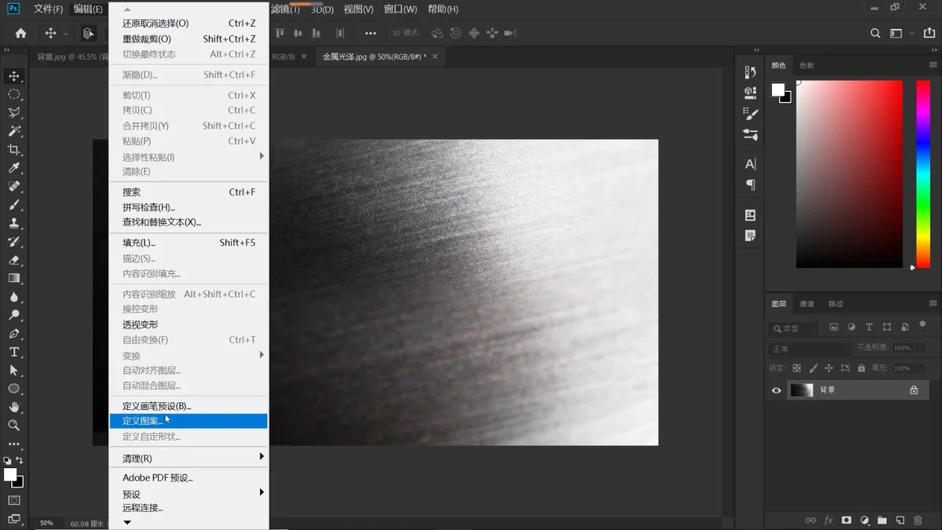The height and width of the screenshot is (530, 942).
Task: Open the Paragraph panel icon
Action: 750,185
